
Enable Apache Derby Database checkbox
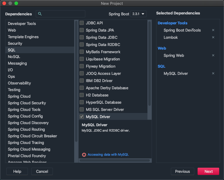coord(82,88)
